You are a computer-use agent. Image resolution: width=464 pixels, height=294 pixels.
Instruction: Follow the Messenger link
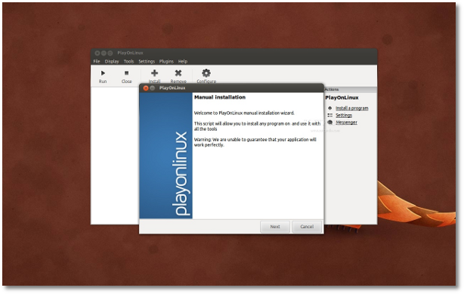click(347, 122)
